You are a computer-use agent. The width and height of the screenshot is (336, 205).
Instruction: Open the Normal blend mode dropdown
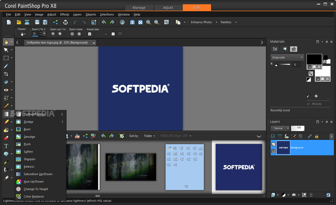click(280, 128)
